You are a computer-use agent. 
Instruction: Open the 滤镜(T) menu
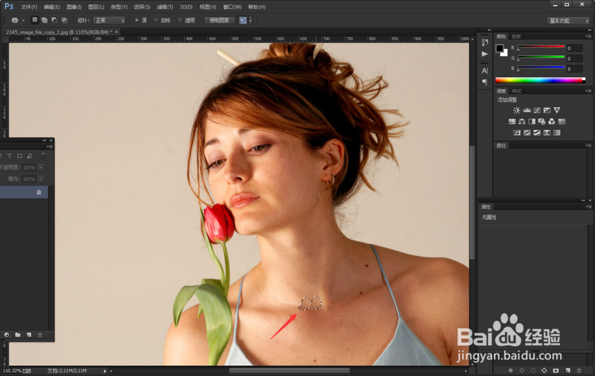165,7
